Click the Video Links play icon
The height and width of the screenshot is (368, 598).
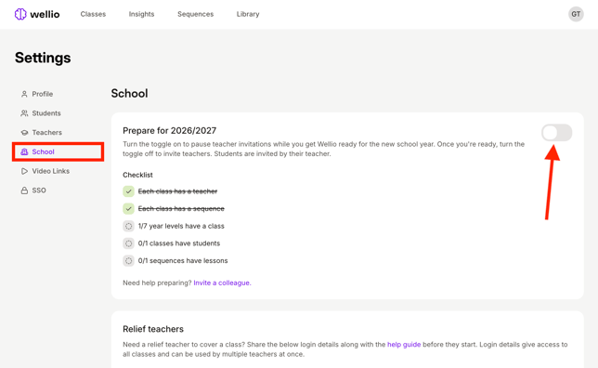(24, 171)
